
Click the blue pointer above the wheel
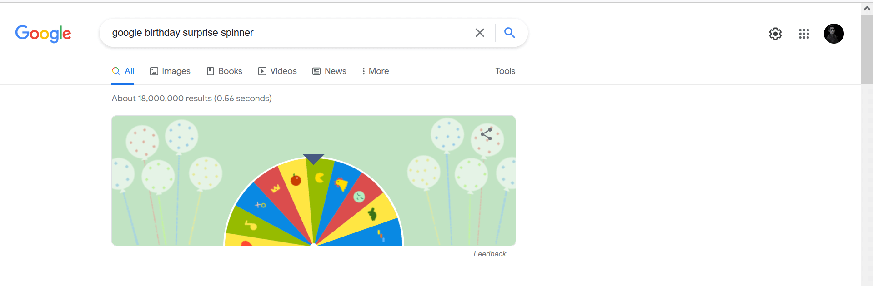click(x=314, y=159)
